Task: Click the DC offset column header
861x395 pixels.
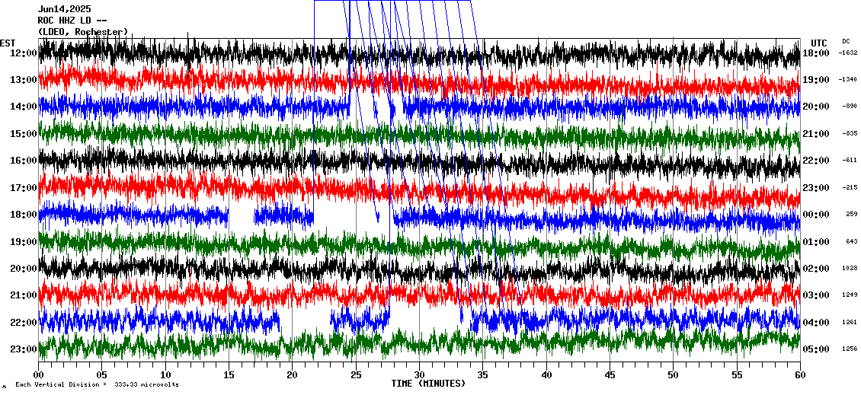Action: coord(846,41)
